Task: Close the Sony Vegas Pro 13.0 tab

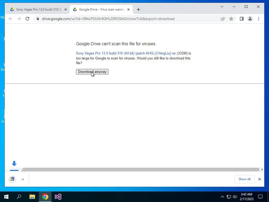Action: coord(65,9)
